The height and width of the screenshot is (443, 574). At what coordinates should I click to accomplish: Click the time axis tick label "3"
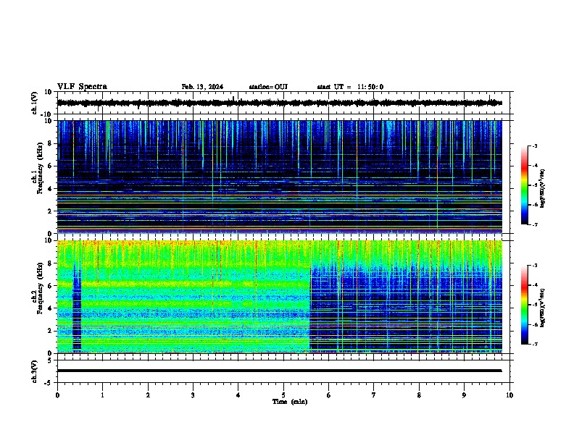193,395
